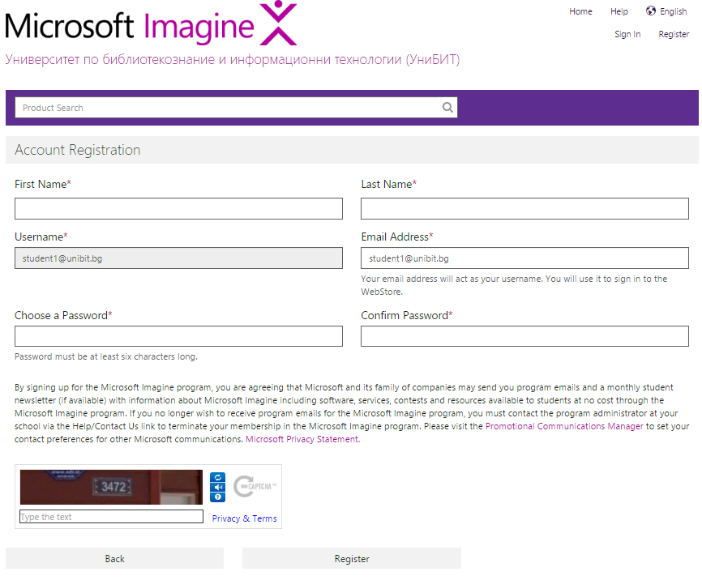The height and width of the screenshot is (580, 702).
Task: Click the Microsoft Imagine logo
Action: tap(151, 24)
